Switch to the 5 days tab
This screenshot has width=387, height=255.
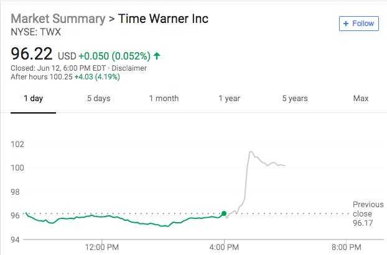pyautogui.click(x=98, y=98)
